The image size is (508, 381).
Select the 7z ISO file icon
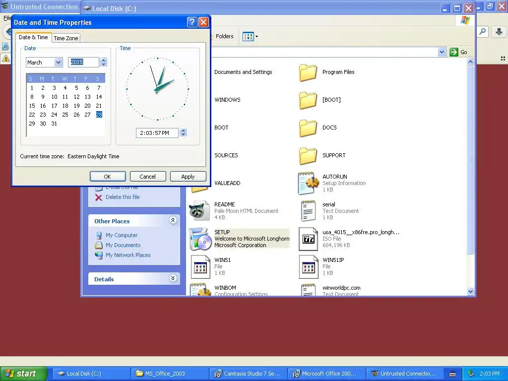point(308,239)
